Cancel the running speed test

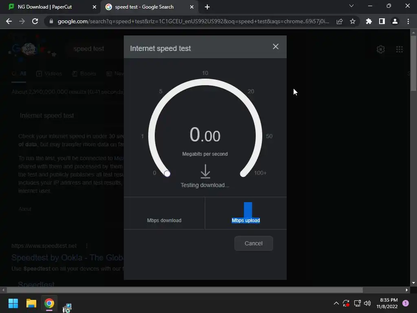coord(253,243)
